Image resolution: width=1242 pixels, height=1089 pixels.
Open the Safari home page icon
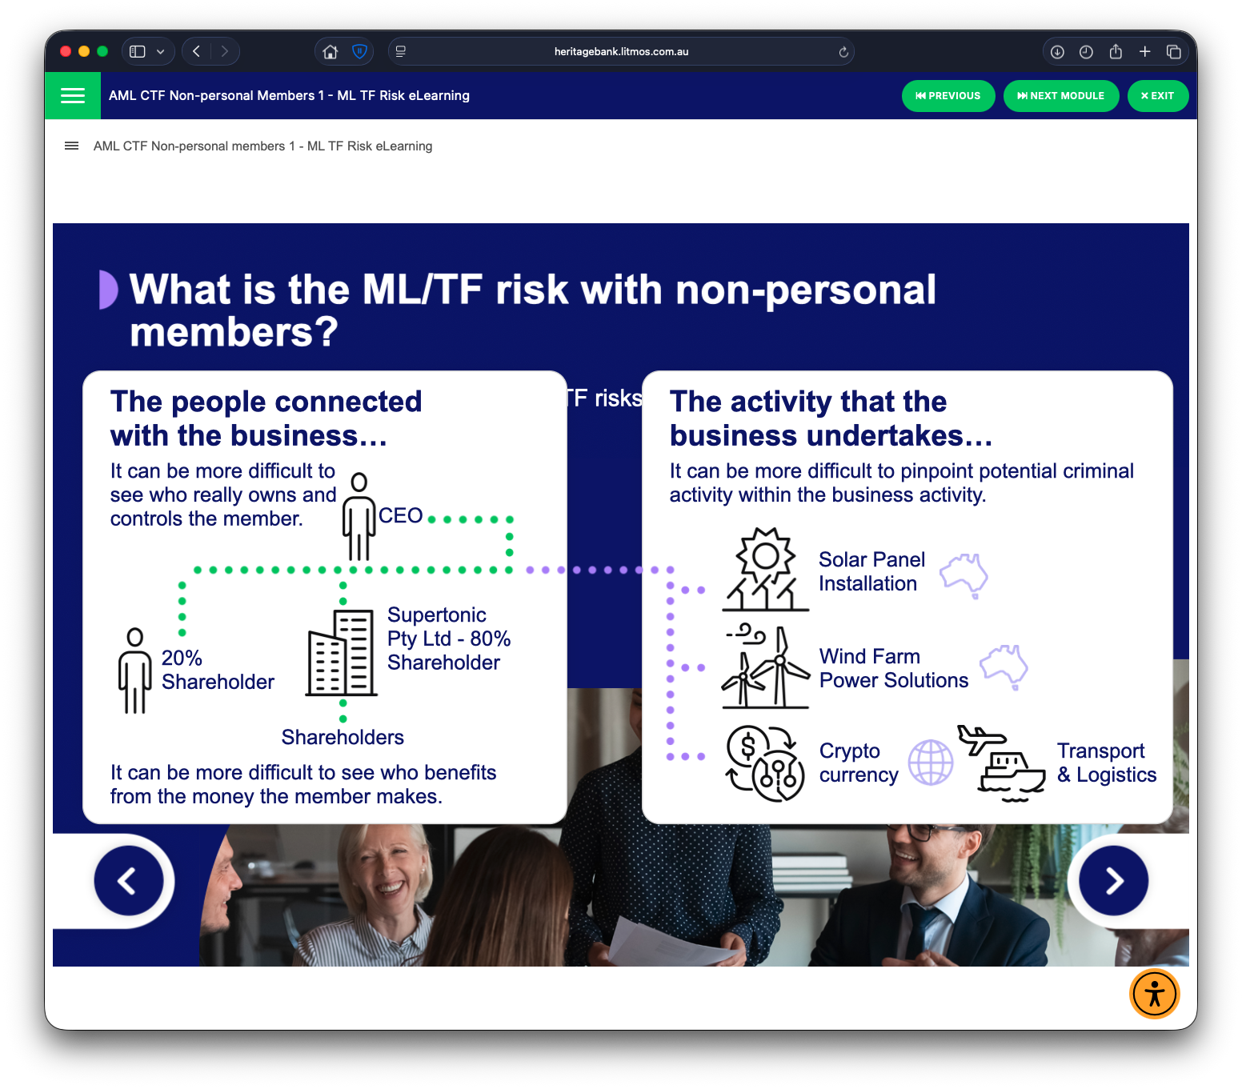coord(330,51)
